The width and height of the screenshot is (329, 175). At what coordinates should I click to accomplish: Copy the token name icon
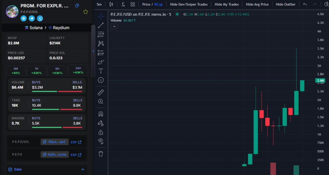[77, 6]
